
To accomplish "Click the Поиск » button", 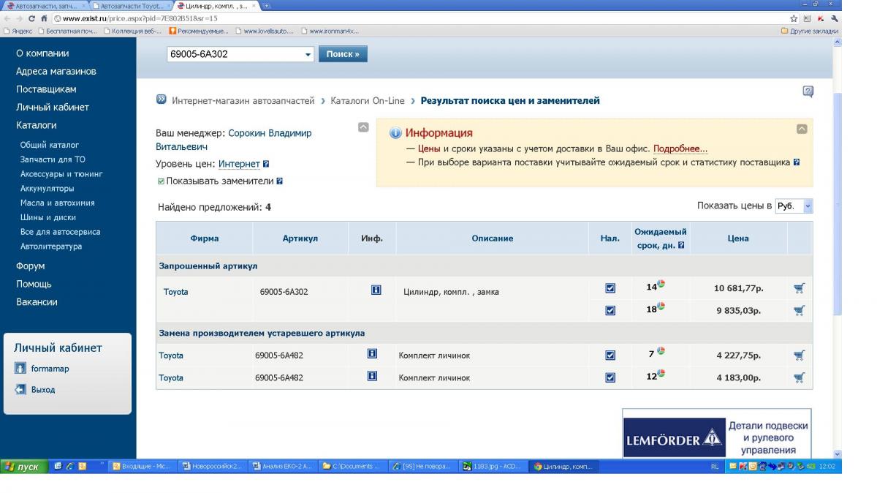I will tap(343, 54).
